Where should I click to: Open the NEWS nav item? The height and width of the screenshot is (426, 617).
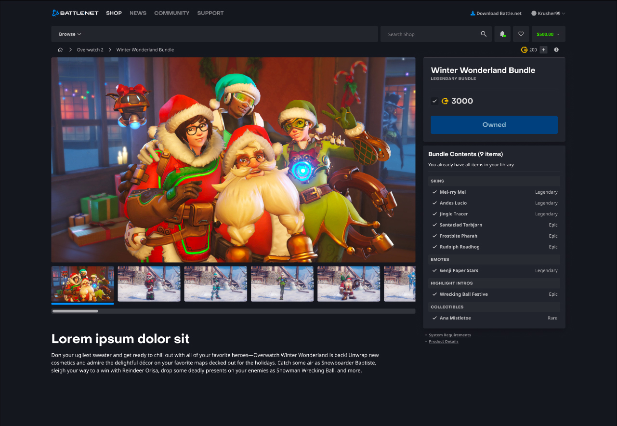coord(138,13)
